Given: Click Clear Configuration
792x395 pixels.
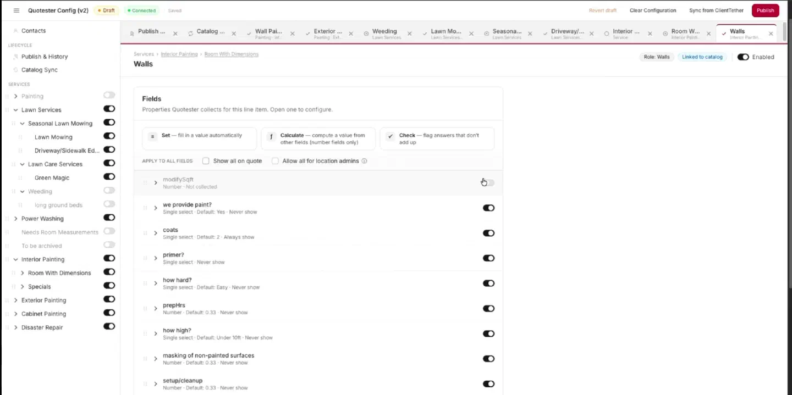Looking at the screenshot, I should 653,10.
